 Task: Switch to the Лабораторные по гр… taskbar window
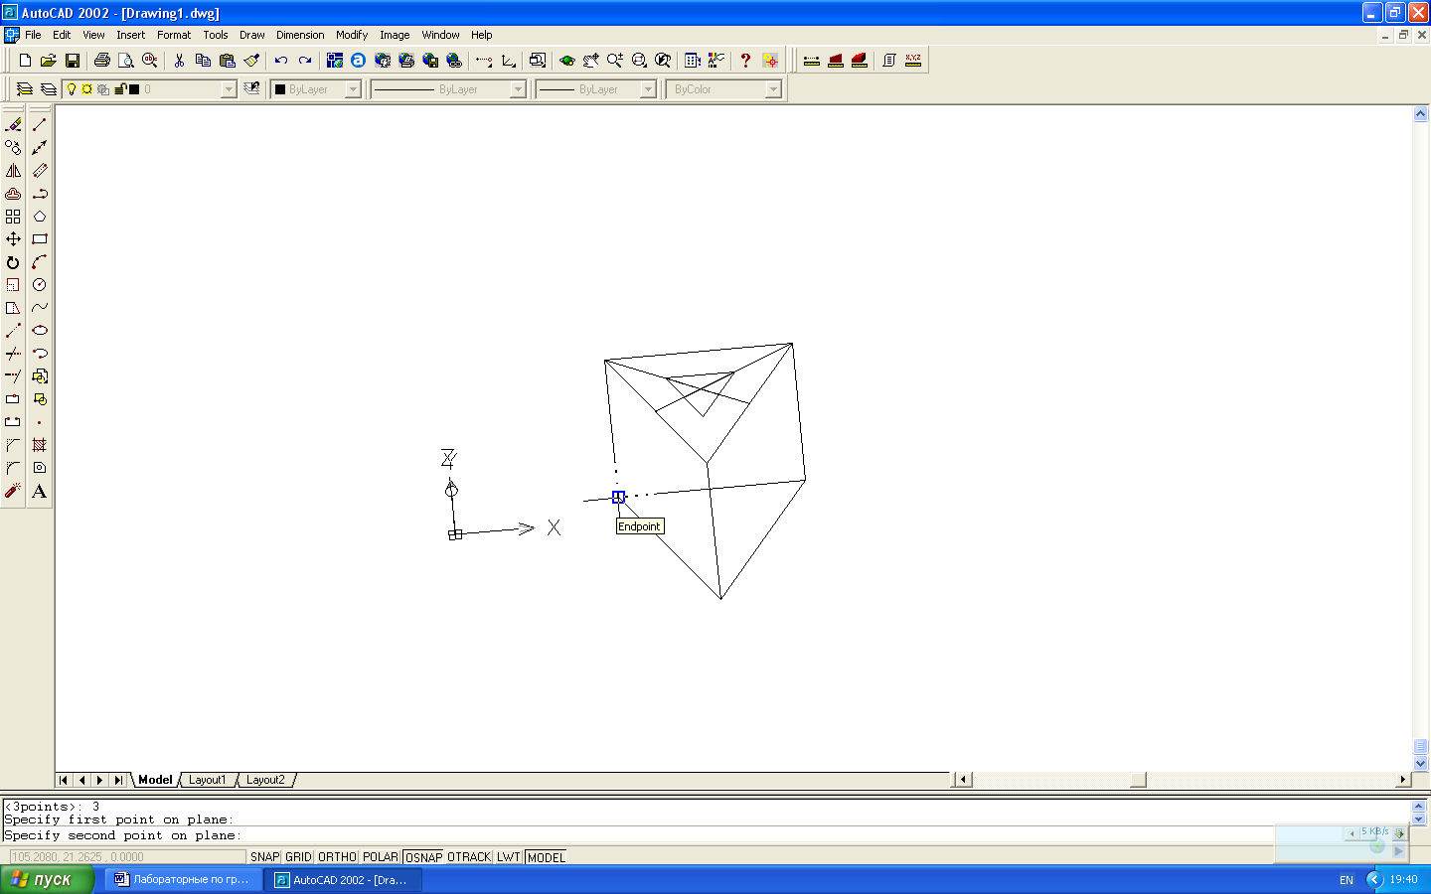(183, 879)
